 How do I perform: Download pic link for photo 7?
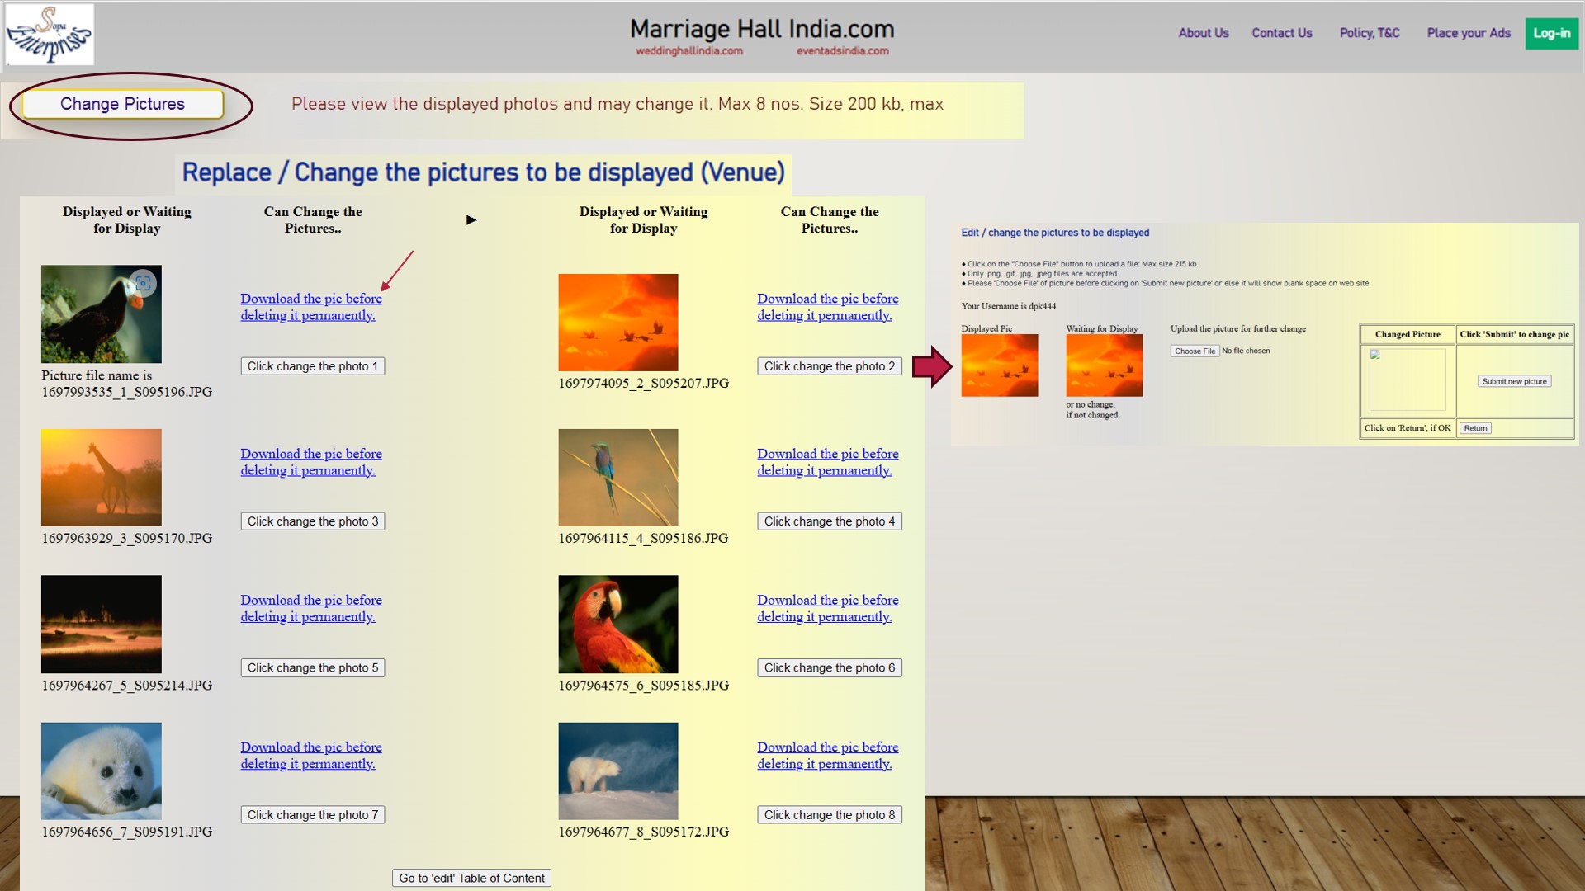(311, 755)
